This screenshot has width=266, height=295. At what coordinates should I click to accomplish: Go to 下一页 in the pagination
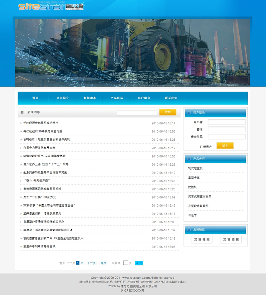(91, 263)
